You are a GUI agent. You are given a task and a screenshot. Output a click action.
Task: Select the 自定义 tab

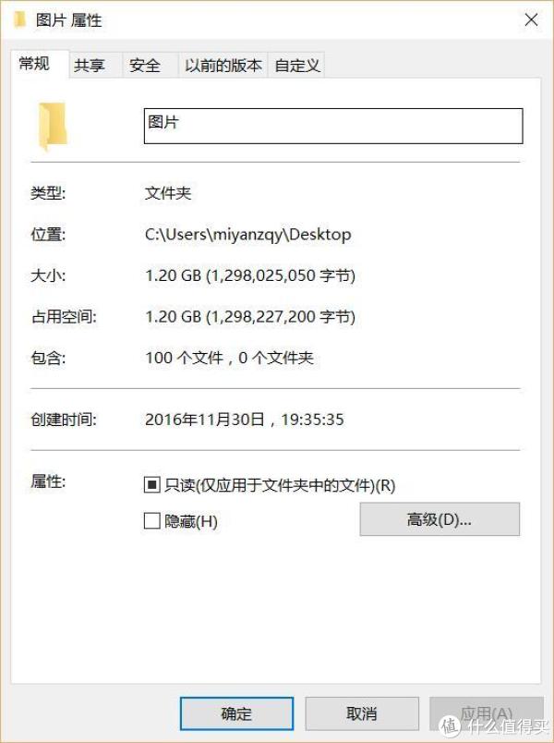[x=297, y=66]
